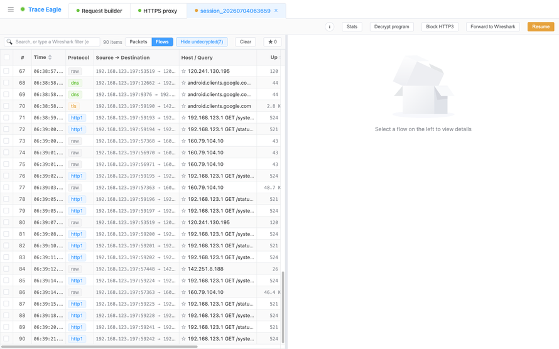Click the 90 items count label

[x=112, y=42]
